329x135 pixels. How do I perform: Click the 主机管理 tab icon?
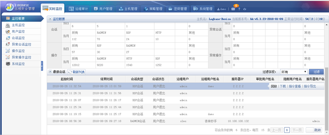tap(121, 9)
